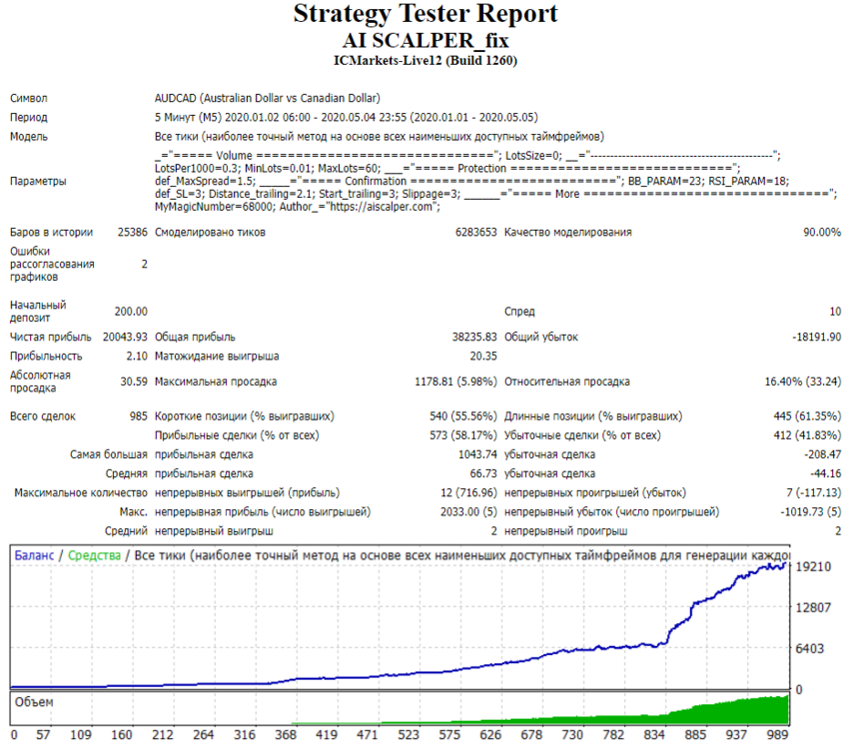Viewport: 854px width, 749px height.
Task: Click loss trades value 412 (41.83%)
Action: click(807, 435)
